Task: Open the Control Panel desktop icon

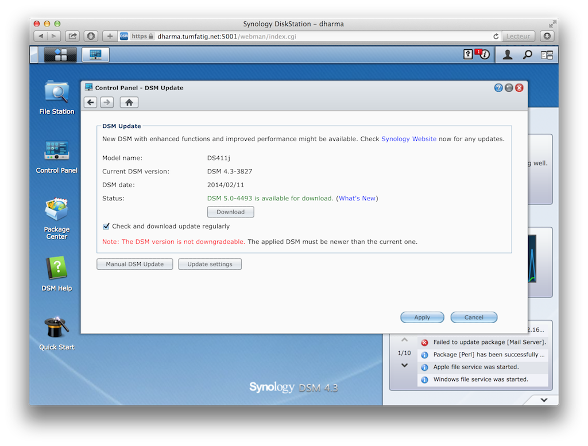Action: tap(57, 157)
